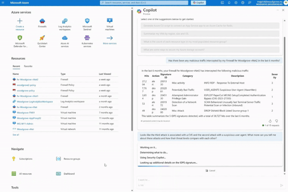Click the Copilot chat scrollbar
The image size is (288, 192).
point(285,104)
